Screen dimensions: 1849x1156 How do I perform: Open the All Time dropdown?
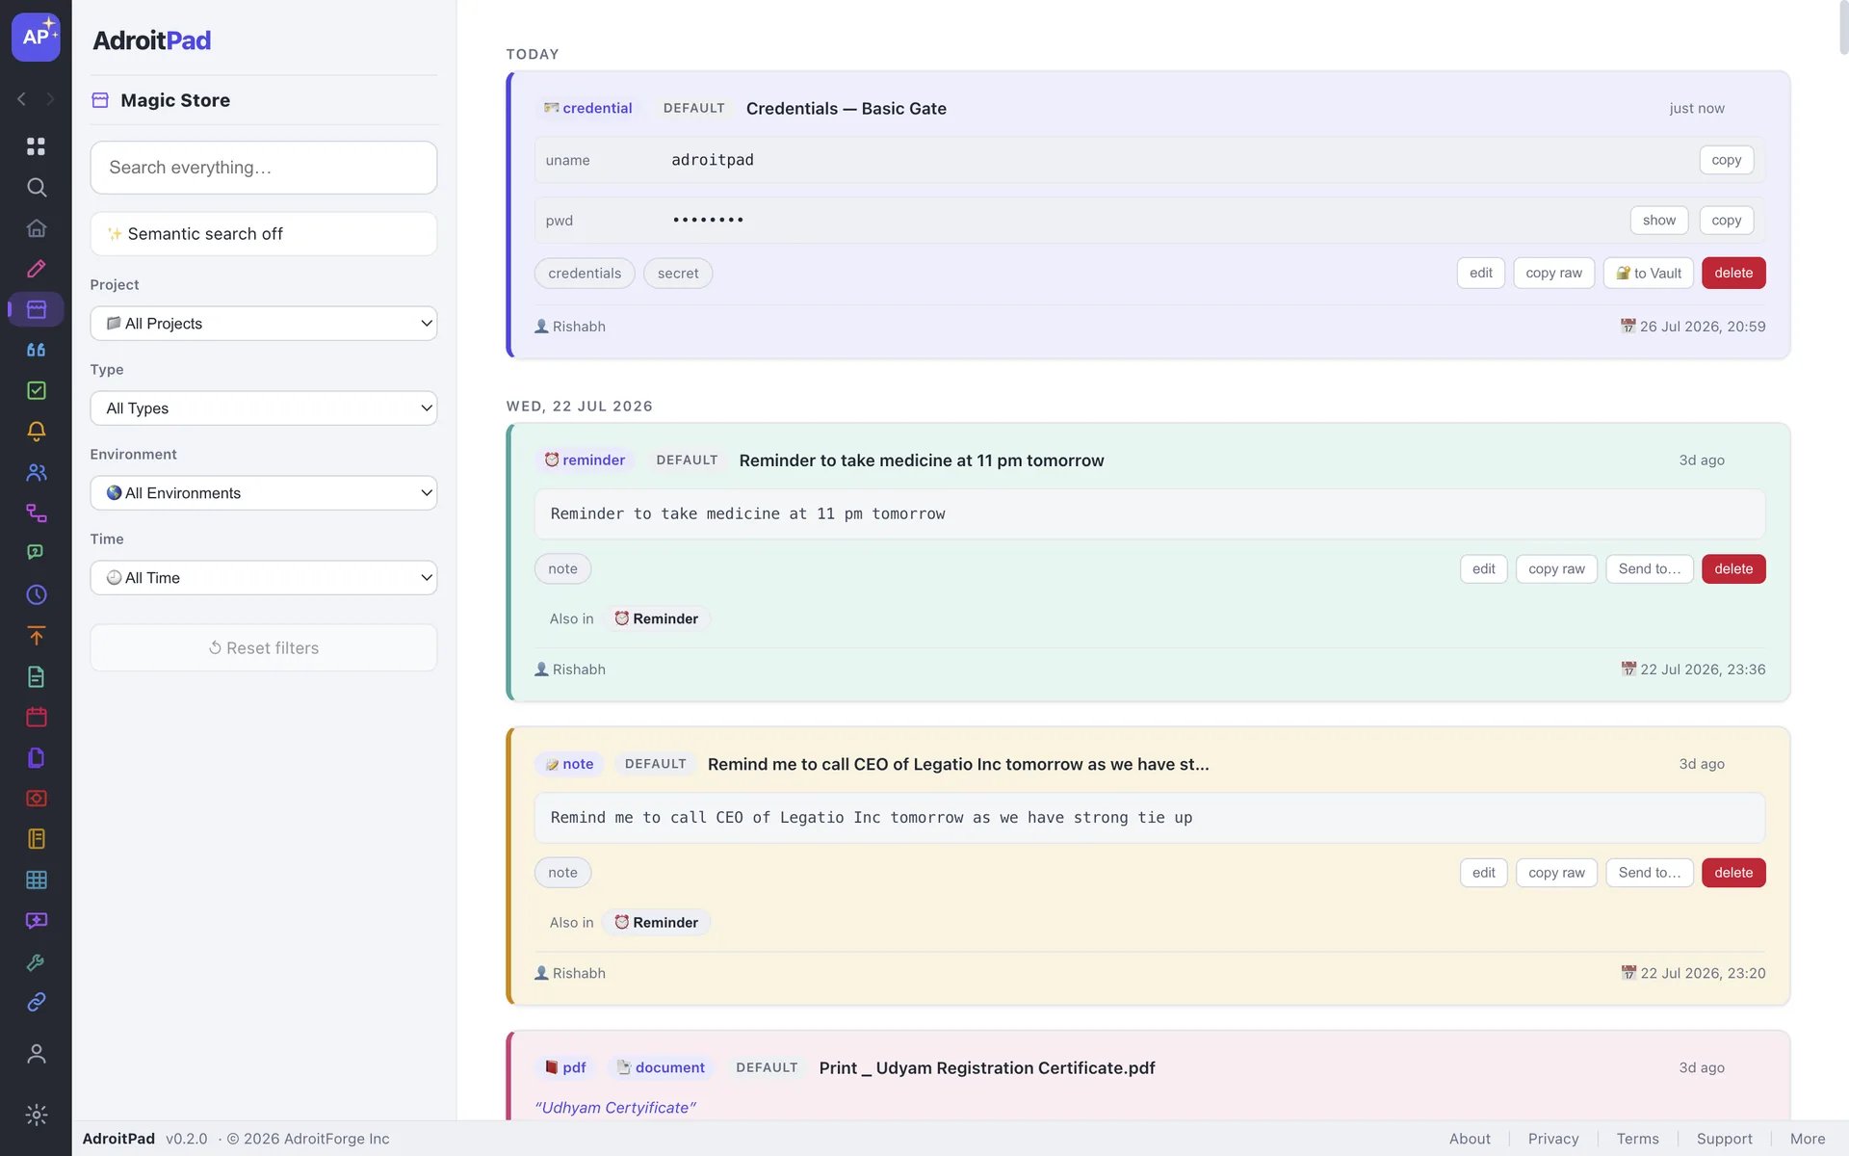[263, 578]
